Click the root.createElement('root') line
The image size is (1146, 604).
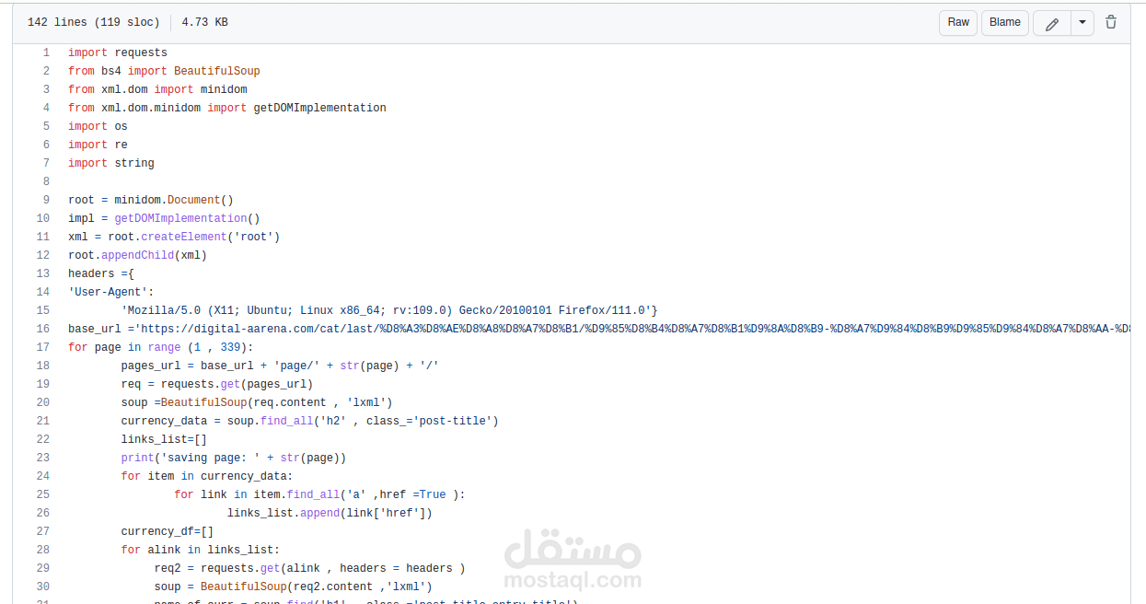pos(174,237)
